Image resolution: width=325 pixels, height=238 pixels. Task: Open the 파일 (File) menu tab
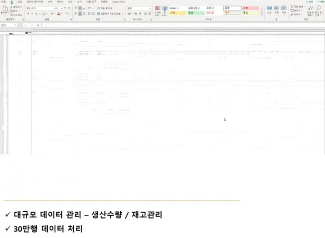3,1
